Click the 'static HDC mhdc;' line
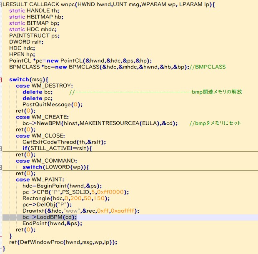The width and height of the screenshot is (258, 254). point(33,30)
